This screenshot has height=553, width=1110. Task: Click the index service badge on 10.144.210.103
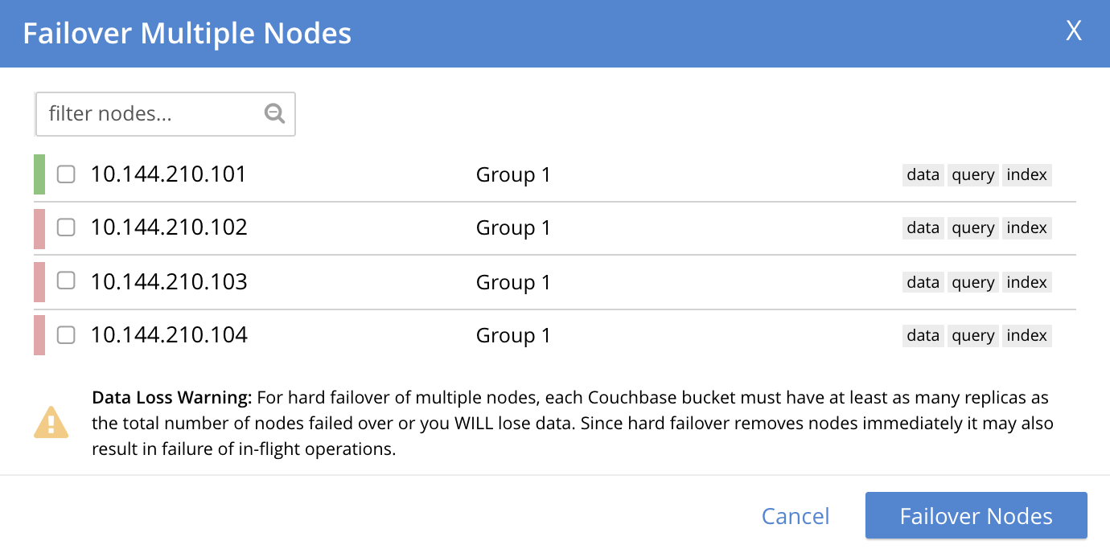click(x=1026, y=282)
